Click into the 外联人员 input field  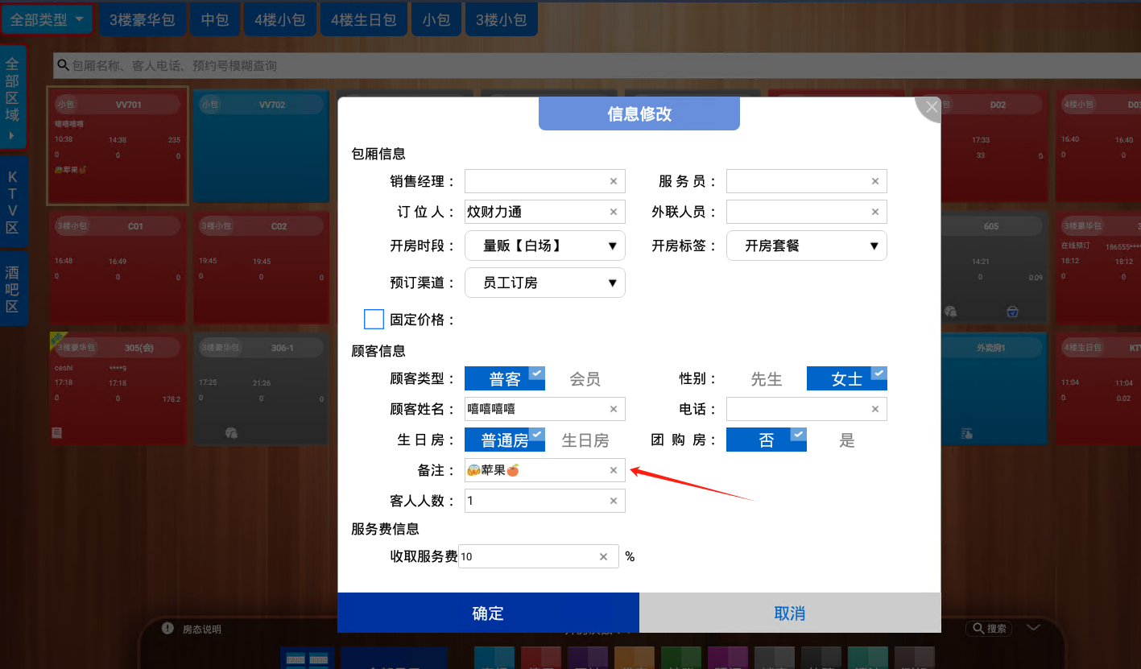[807, 212]
